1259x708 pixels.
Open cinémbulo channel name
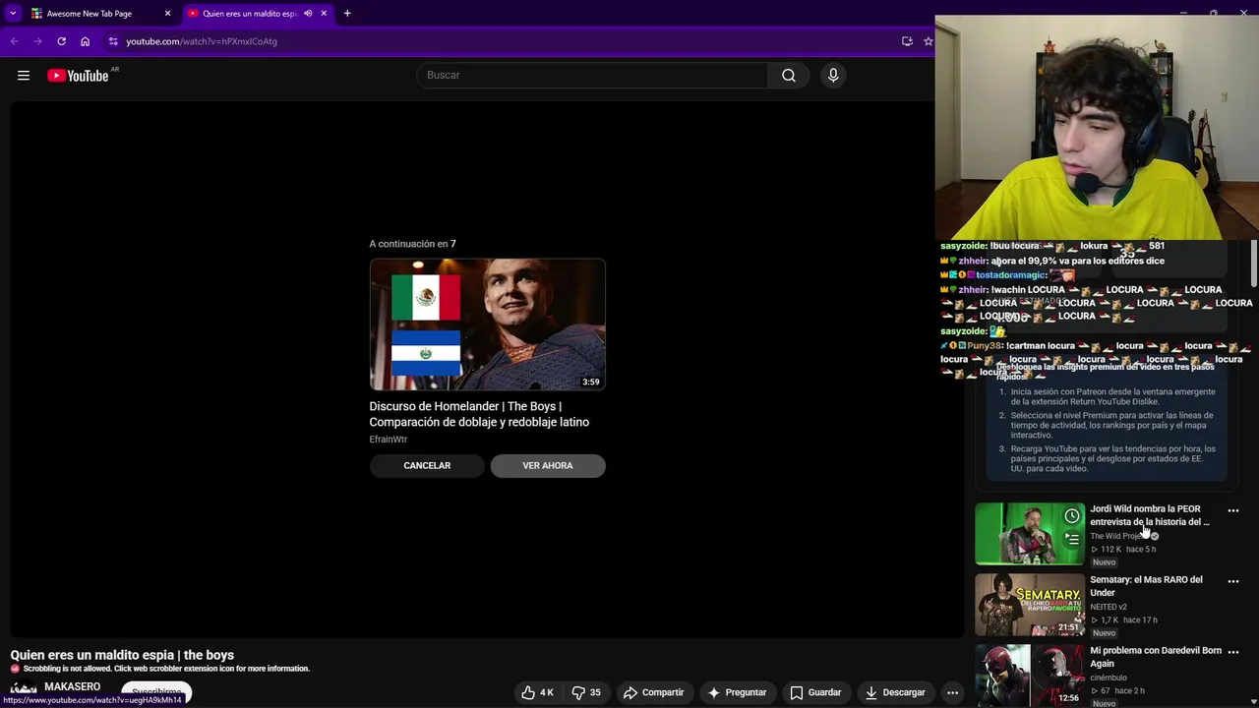pos(1109,678)
